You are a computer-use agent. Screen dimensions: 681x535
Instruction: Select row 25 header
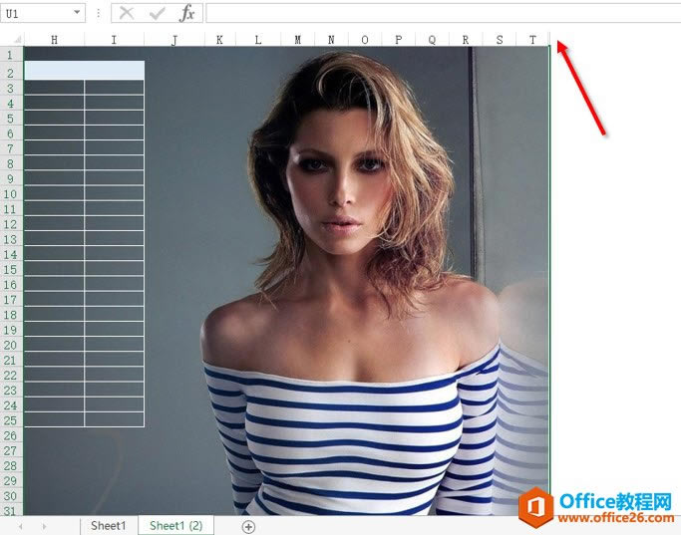[11, 420]
